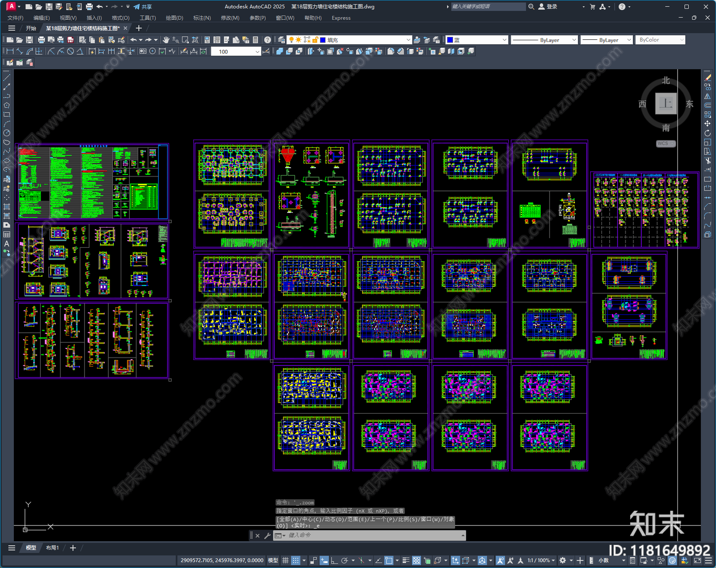Click the ViewCube 上 top face
The height and width of the screenshot is (568, 716).
pos(666,104)
